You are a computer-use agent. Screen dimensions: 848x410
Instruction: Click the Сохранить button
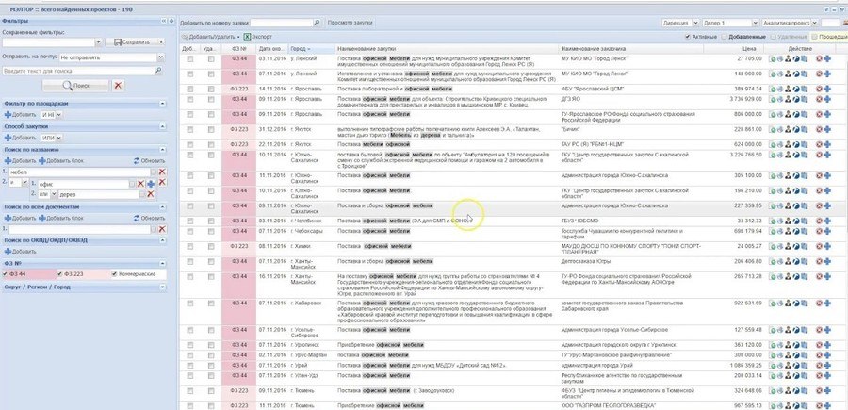[135, 42]
